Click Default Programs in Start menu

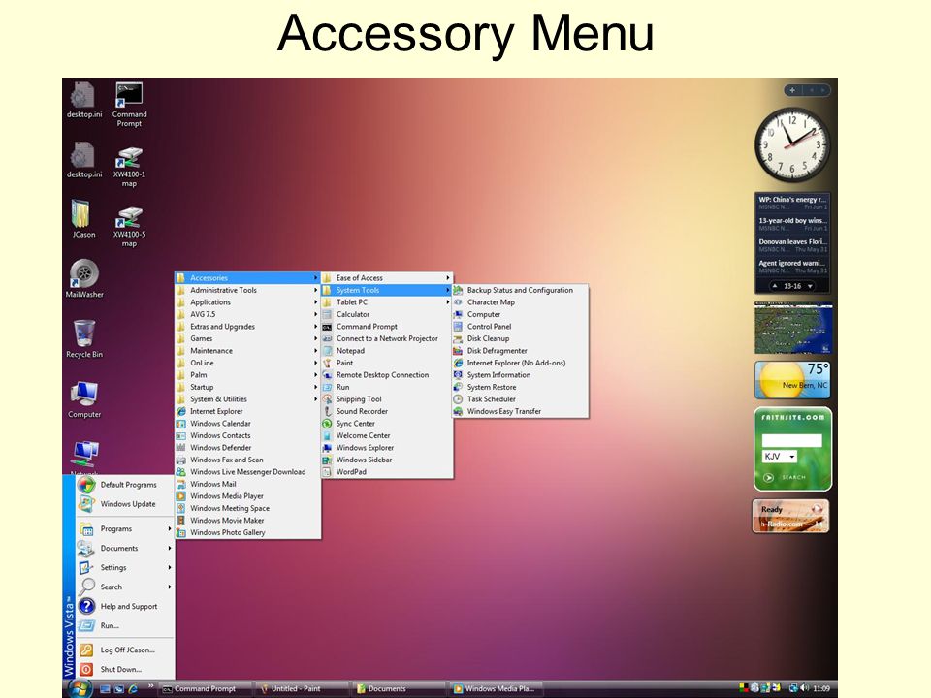(125, 485)
